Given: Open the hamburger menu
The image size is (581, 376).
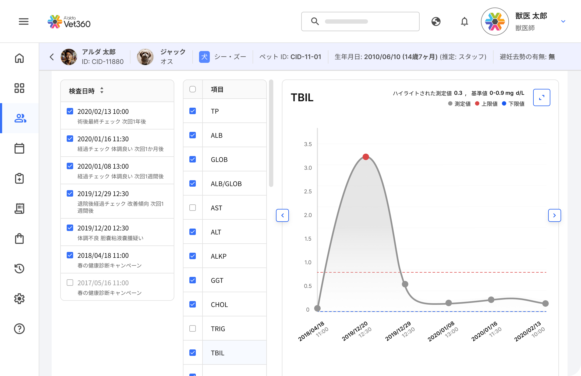Looking at the screenshot, I should click(x=24, y=21).
